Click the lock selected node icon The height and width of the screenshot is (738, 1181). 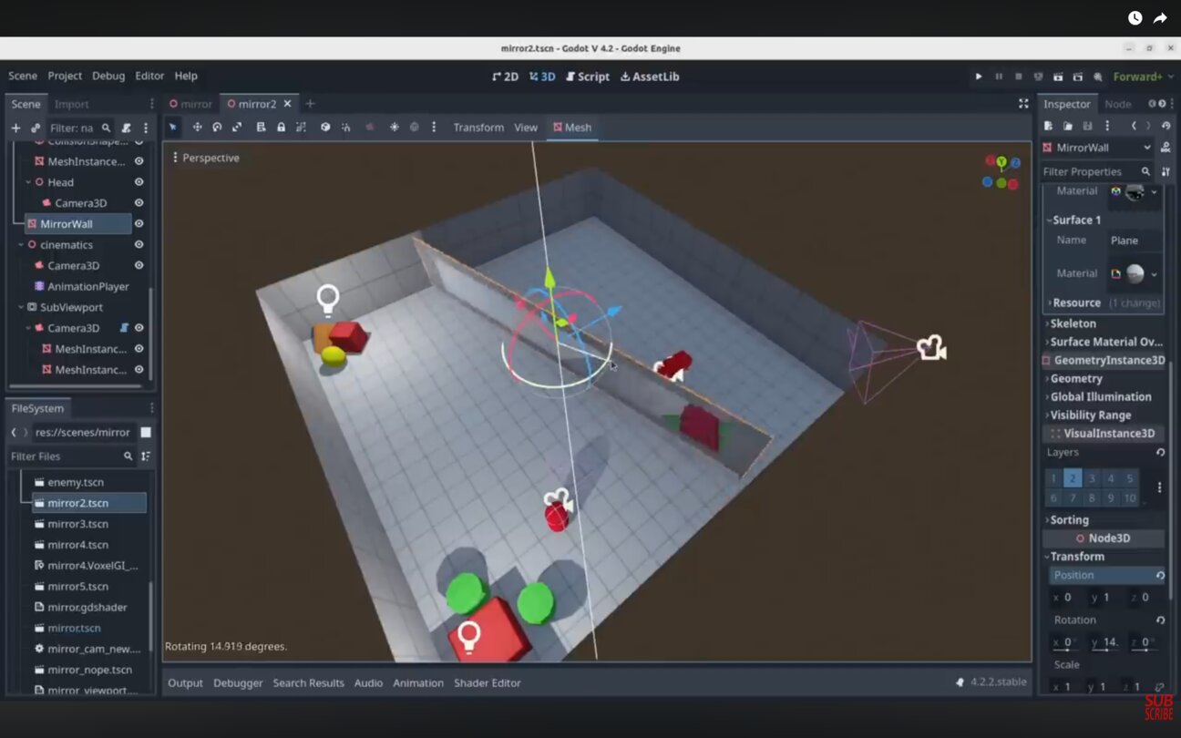click(x=281, y=128)
